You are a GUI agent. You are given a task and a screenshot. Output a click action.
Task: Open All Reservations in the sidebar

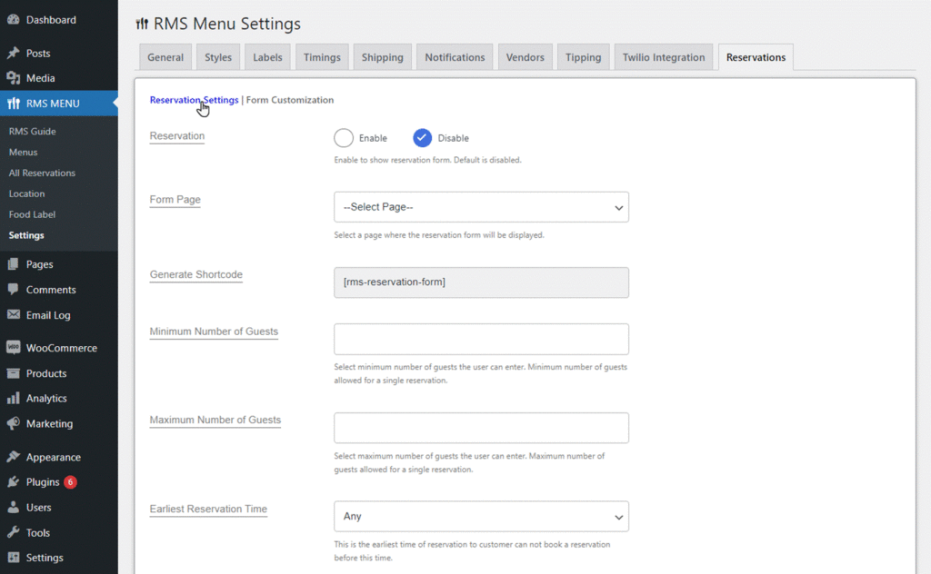pyautogui.click(x=42, y=173)
